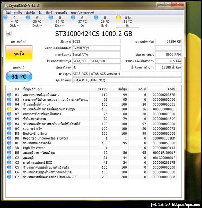
Task: Click raw value 00000020357B in row 01
Action: pyautogui.click(x=164, y=95)
